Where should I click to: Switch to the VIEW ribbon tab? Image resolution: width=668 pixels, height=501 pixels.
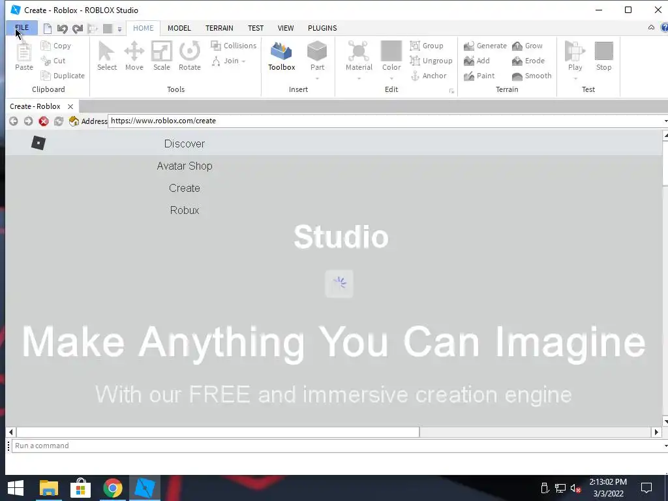coord(286,28)
